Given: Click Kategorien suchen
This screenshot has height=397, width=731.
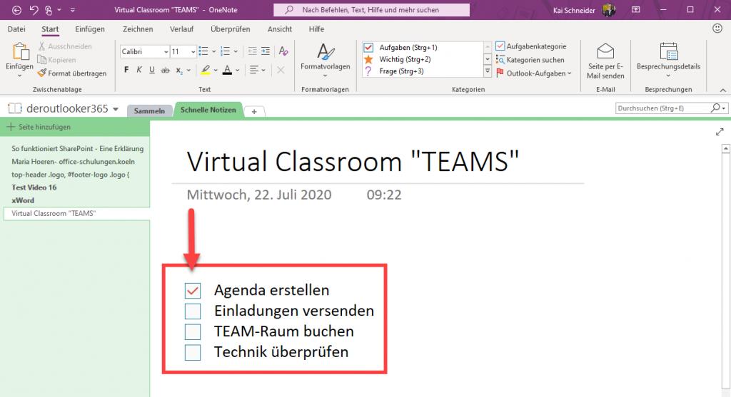Looking at the screenshot, I should tap(530, 60).
